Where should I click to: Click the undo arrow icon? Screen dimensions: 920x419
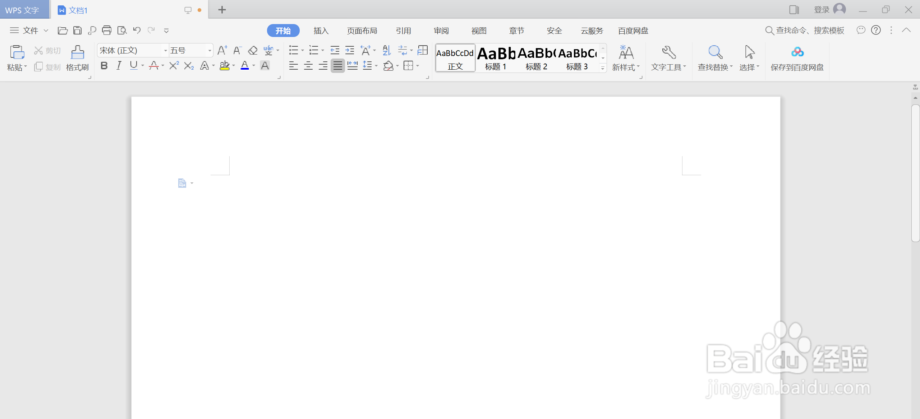tap(137, 31)
